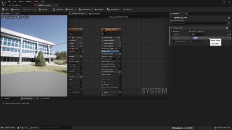Collapse Spawn Rate section in Selection panel
The width and height of the screenshot is (232, 130).
(171, 28)
